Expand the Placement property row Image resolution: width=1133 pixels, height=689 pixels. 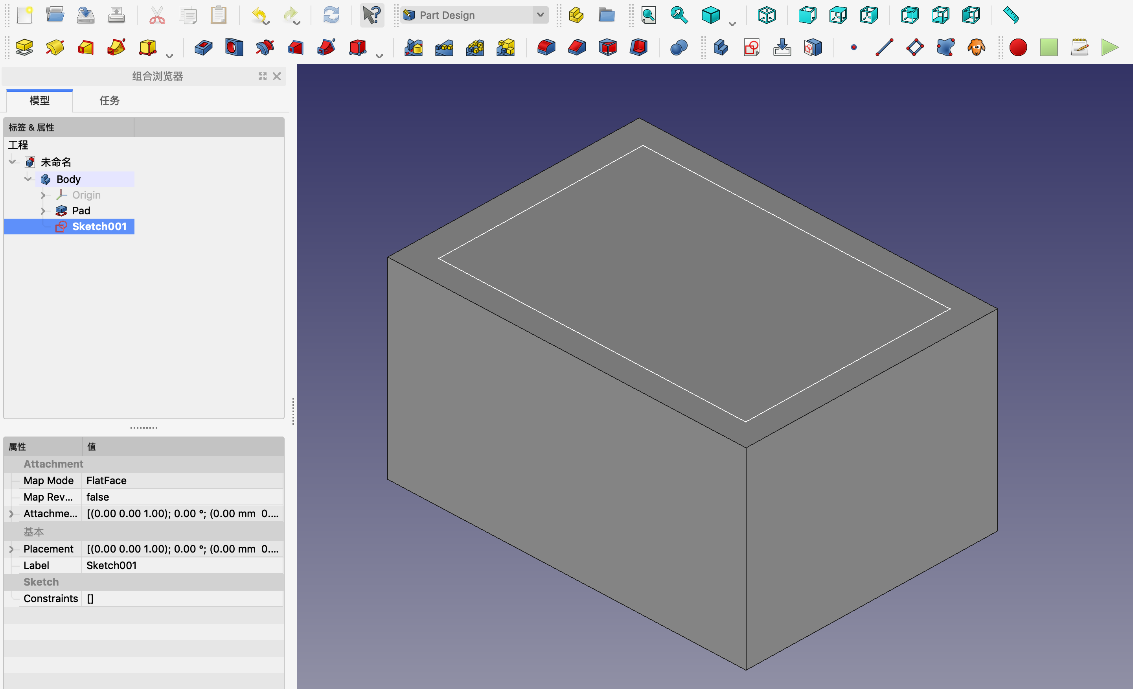(11, 549)
